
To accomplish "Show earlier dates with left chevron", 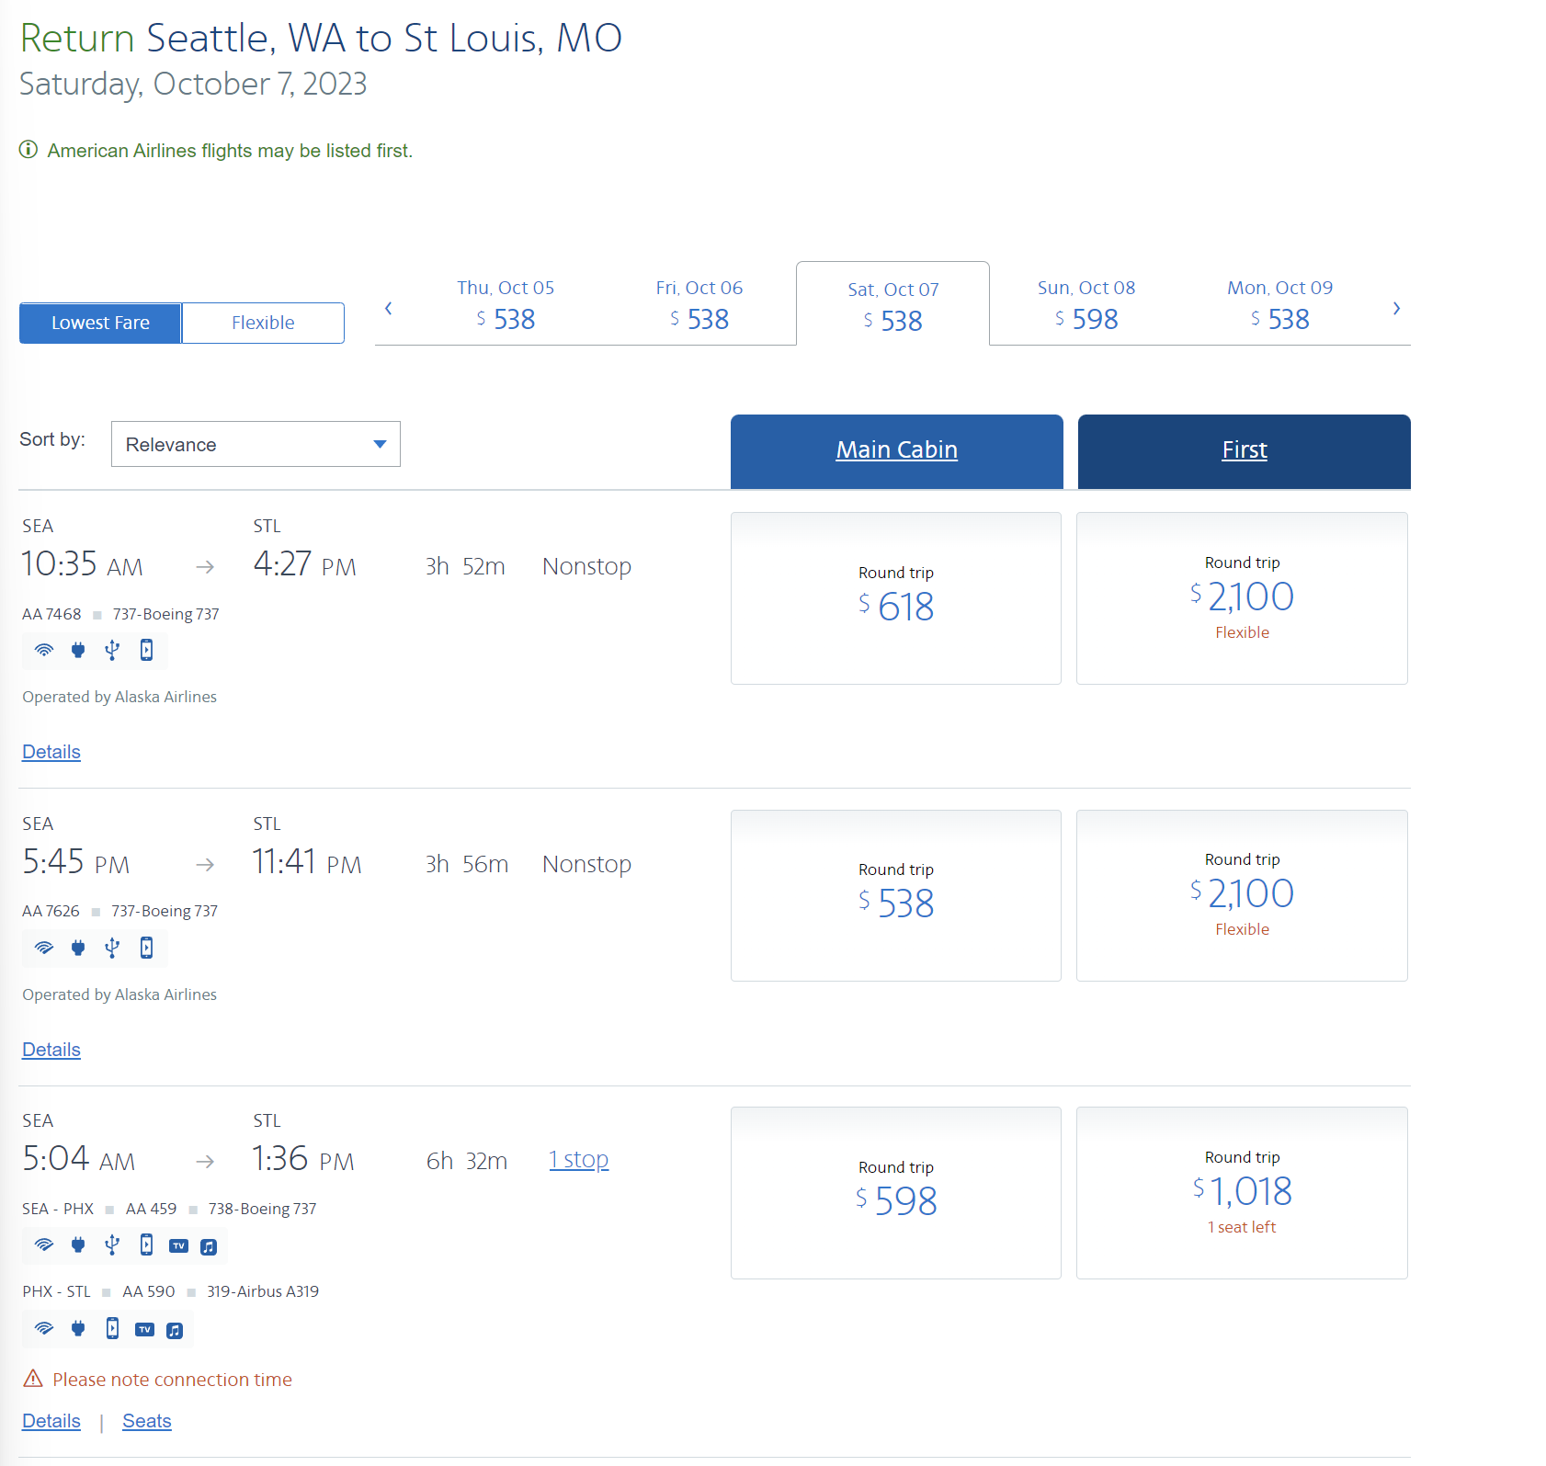I will [x=389, y=309].
